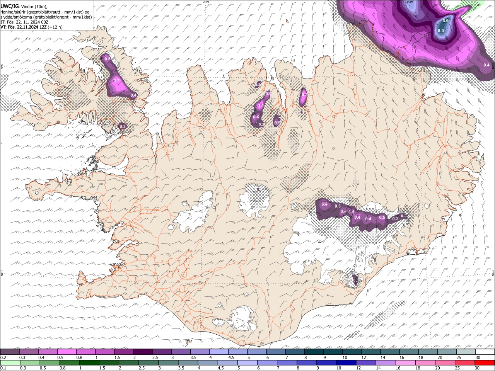Screen dimensions: 495x371
Task: Select the slate-blue swatch at 6 in snow legend
Action: (276, 352)
